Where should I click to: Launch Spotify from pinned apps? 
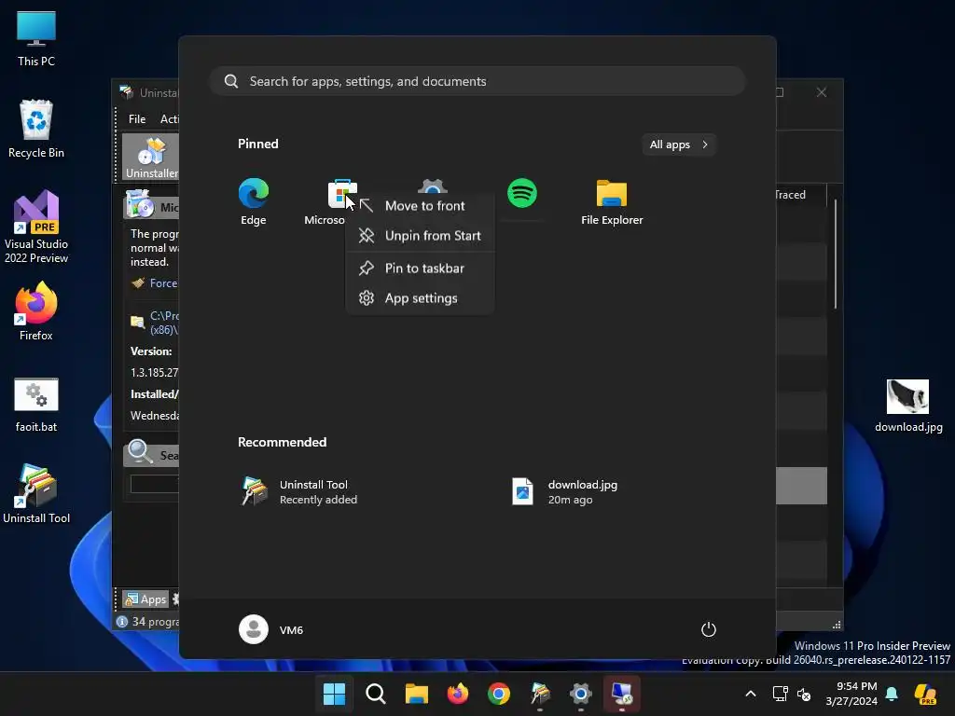point(522,193)
